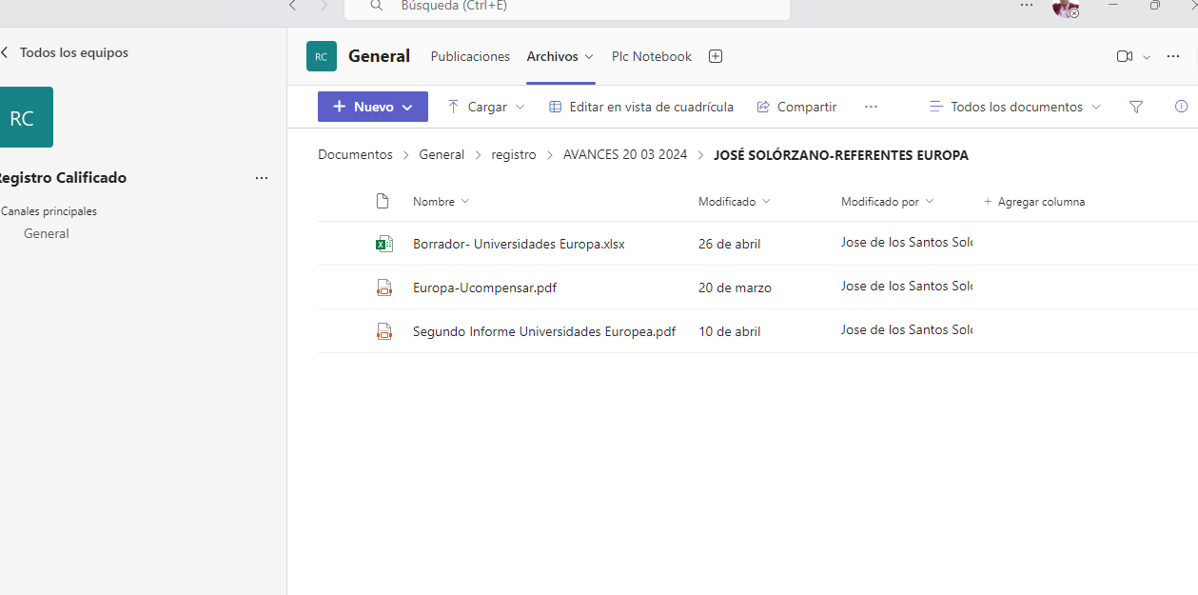The image size is (1198, 595).
Task: Expand the Nuevo dropdown button
Action: (x=372, y=107)
